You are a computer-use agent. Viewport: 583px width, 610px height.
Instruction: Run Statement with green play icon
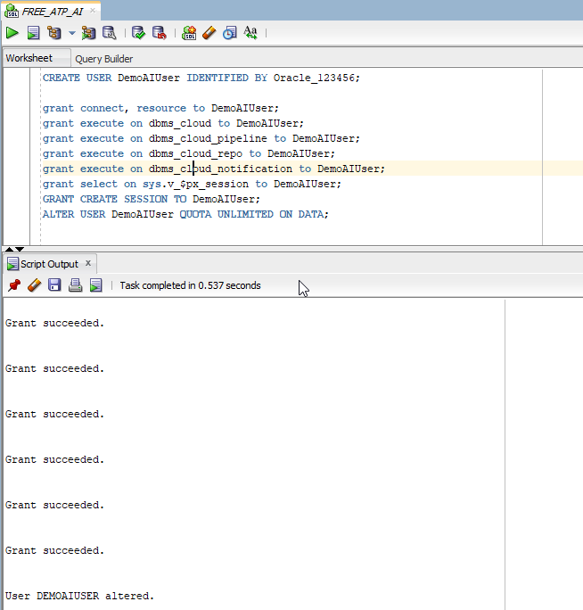point(12,33)
